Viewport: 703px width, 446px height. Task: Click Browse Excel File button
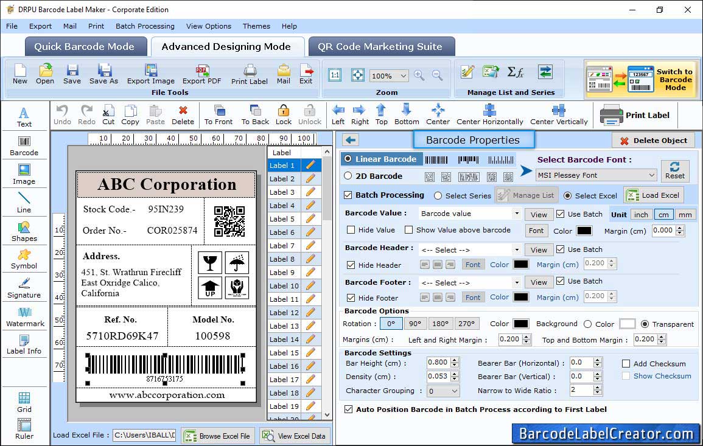pos(219,436)
